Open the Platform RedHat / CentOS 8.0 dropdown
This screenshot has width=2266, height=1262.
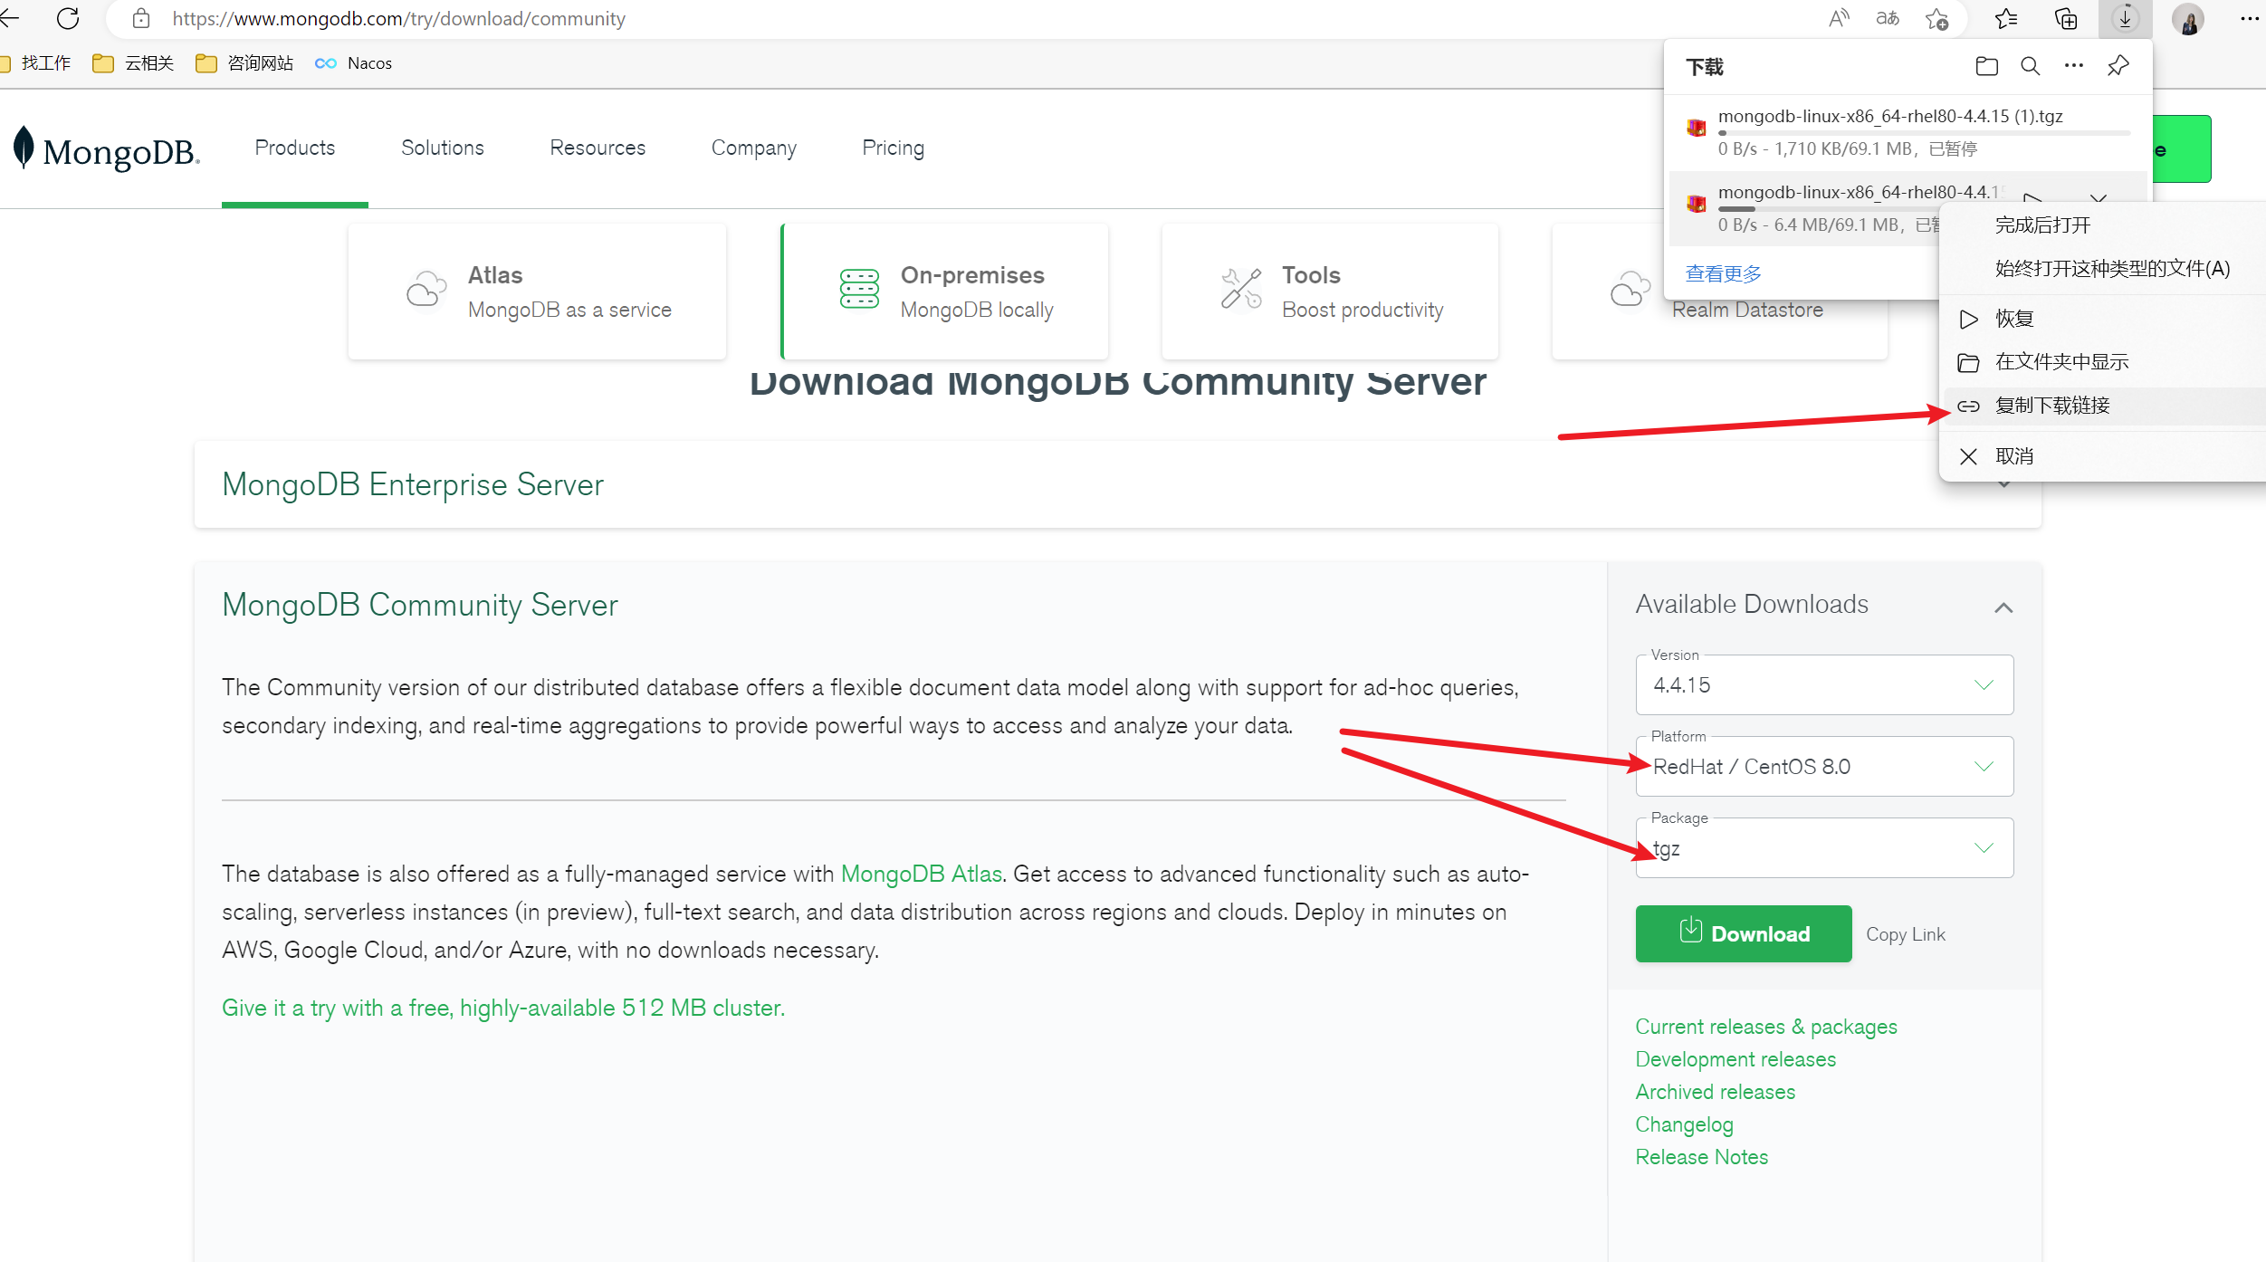[x=1824, y=767]
